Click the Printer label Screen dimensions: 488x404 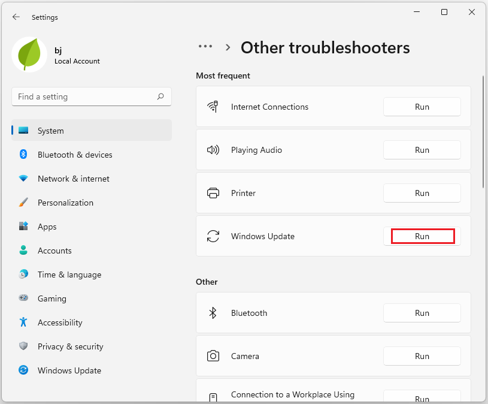pyautogui.click(x=243, y=193)
